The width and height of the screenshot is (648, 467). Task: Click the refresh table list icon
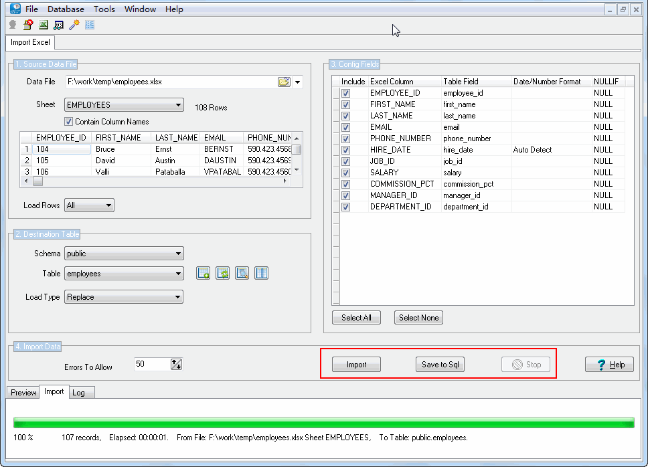(x=223, y=273)
